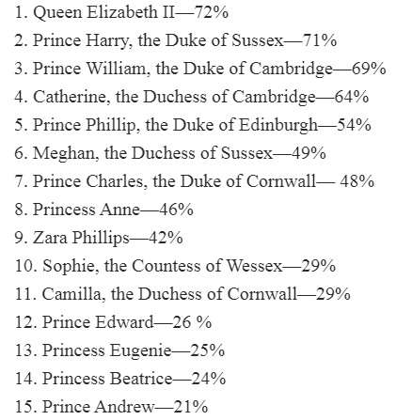The image size is (396, 420).
Task: Click the 69% value after Cambridge
Action: pos(369,70)
